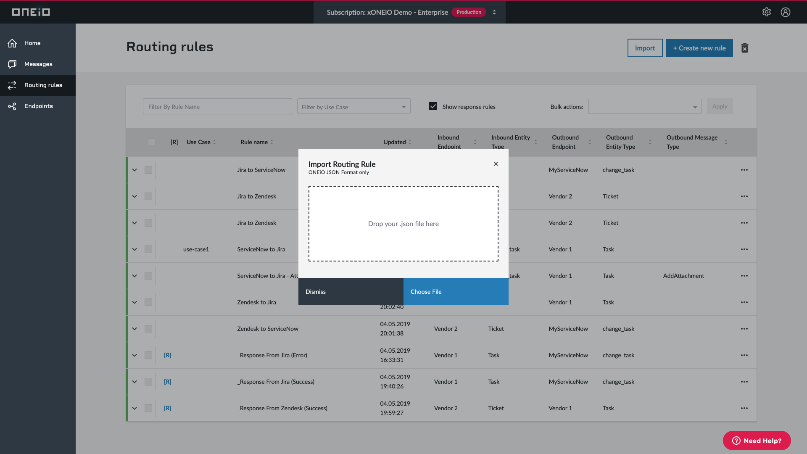This screenshot has height=454, width=807.
Task: Open more actions for first Jira to Zendesk row
Action: [x=744, y=196]
